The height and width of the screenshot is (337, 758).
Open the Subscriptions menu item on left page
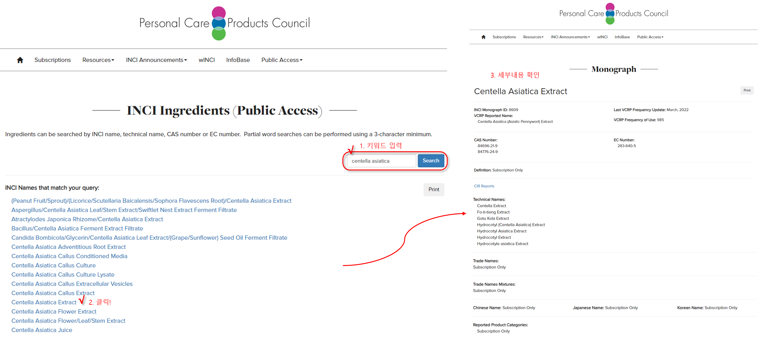pyautogui.click(x=52, y=60)
